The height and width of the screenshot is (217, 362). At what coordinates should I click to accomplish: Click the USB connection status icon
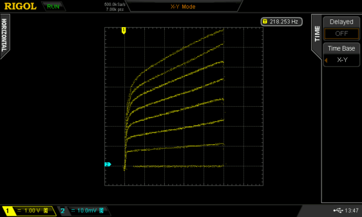coord(338,210)
